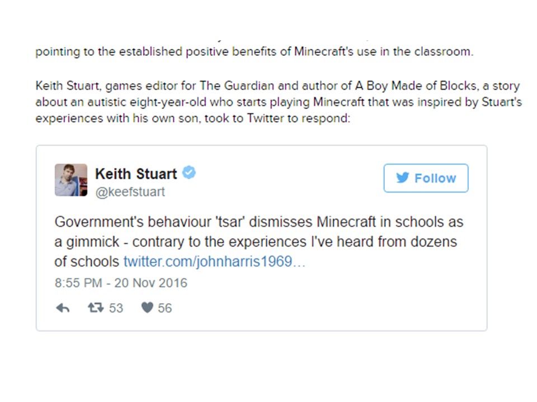The height and width of the screenshot is (402, 537).
Task: Reply to the tweet using arrow icon
Action: [63, 308]
